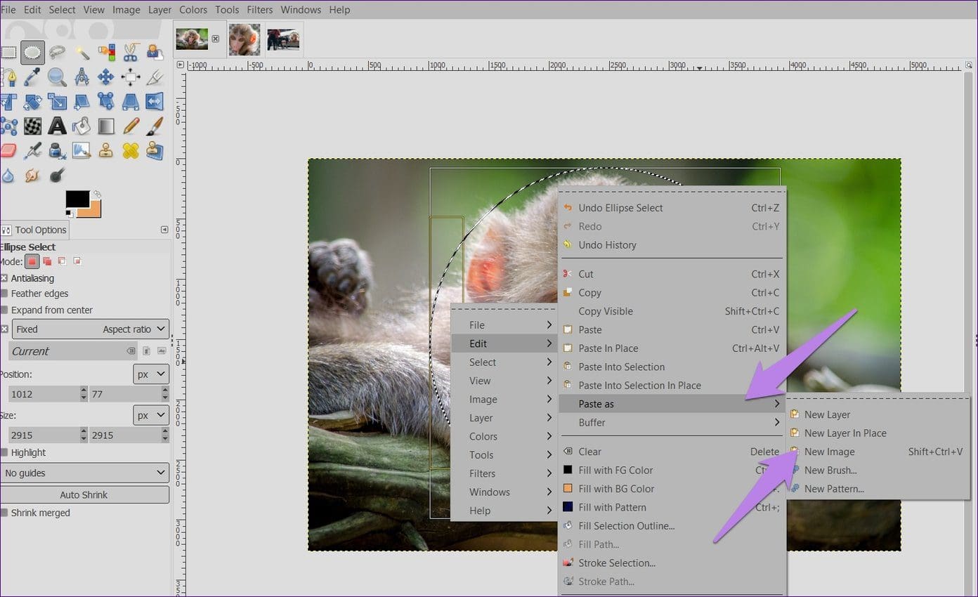Select the Flip tool

pyautogui.click(x=154, y=102)
